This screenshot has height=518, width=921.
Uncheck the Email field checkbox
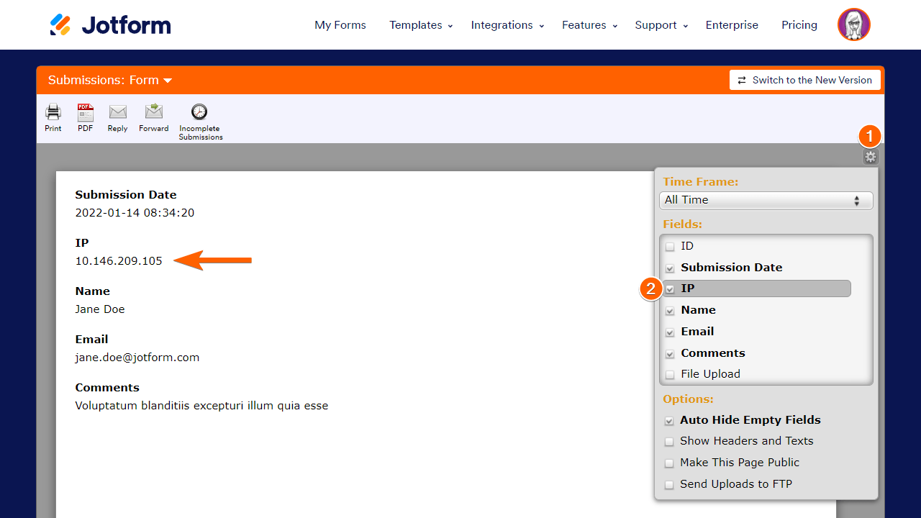(x=670, y=332)
